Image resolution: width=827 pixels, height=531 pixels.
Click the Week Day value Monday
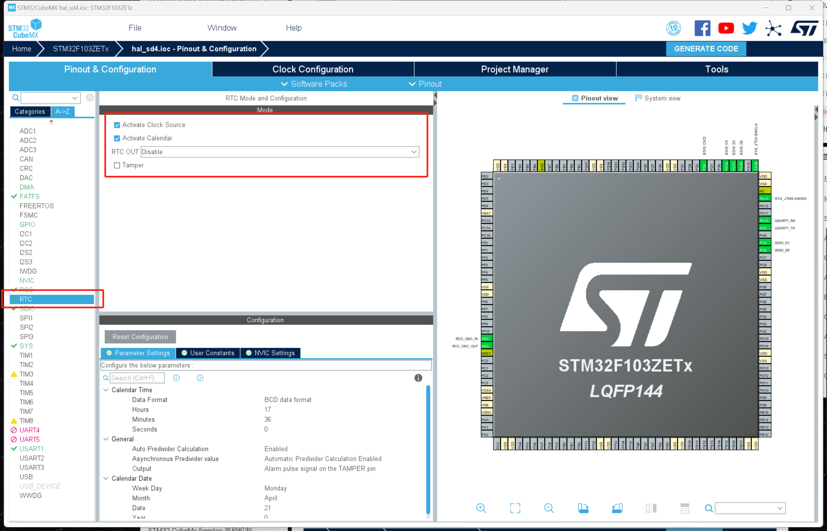click(275, 488)
